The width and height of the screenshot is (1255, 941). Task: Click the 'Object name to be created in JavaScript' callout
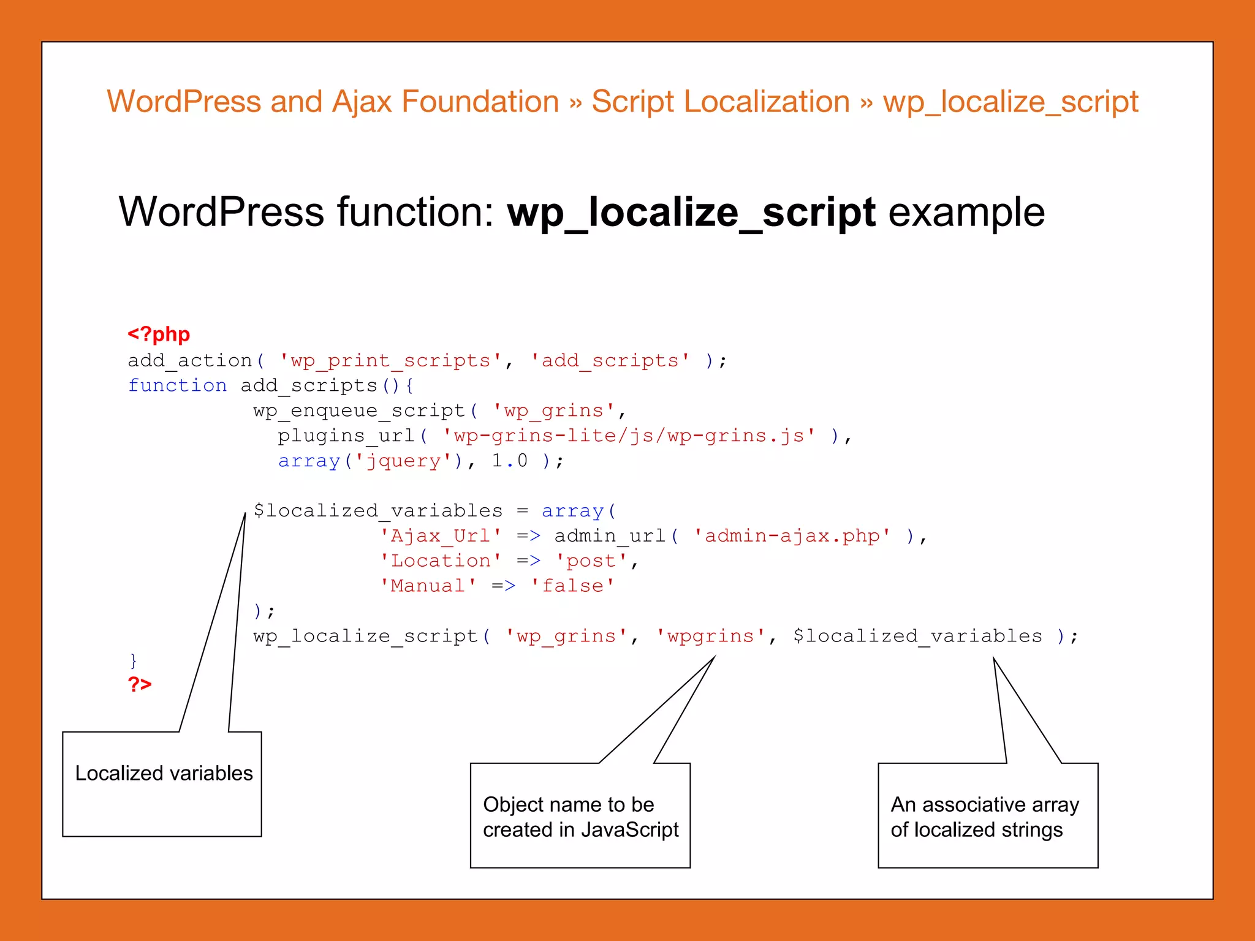(x=580, y=815)
